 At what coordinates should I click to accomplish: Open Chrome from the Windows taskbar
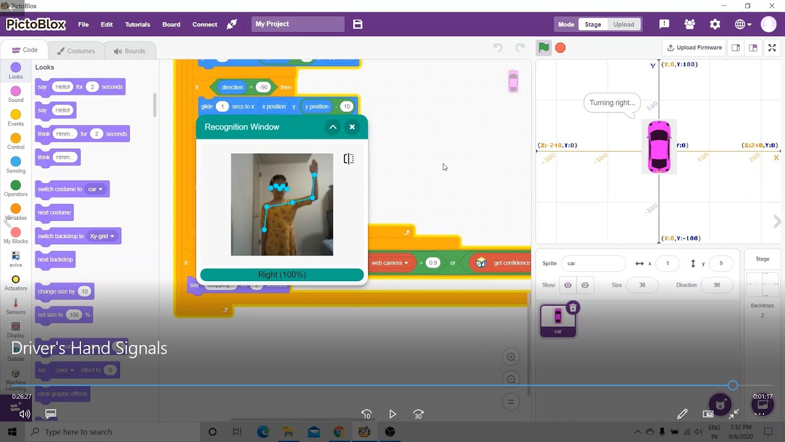coord(339,432)
